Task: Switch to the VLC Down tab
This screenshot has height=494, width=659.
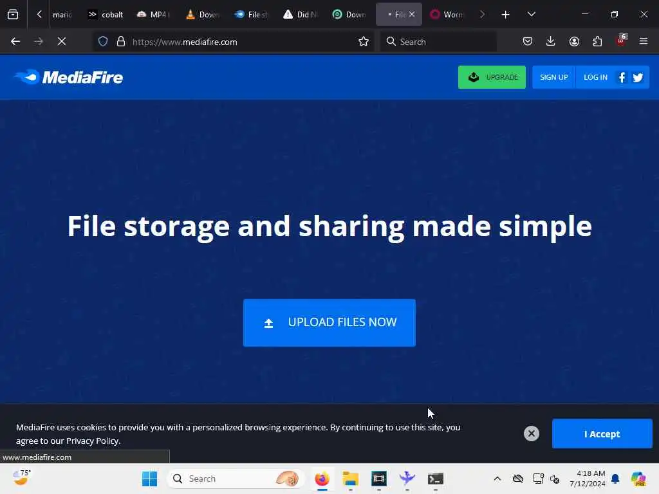Action: [x=203, y=15]
